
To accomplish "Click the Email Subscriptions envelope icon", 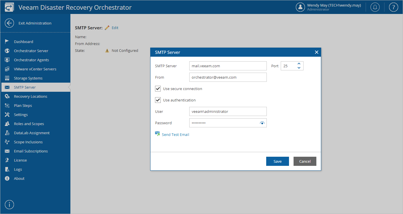I will [x=7, y=151].
